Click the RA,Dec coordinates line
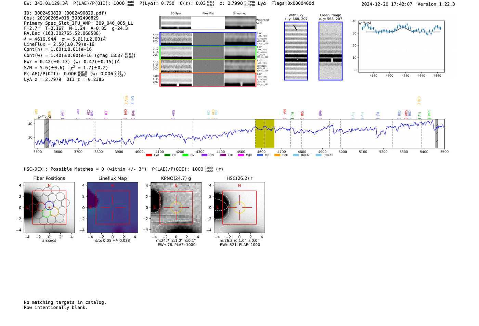Screen dimensions: 479x326 63,33
